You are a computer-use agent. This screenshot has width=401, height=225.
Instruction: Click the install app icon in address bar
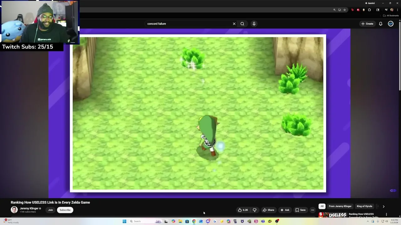point(340,10)
